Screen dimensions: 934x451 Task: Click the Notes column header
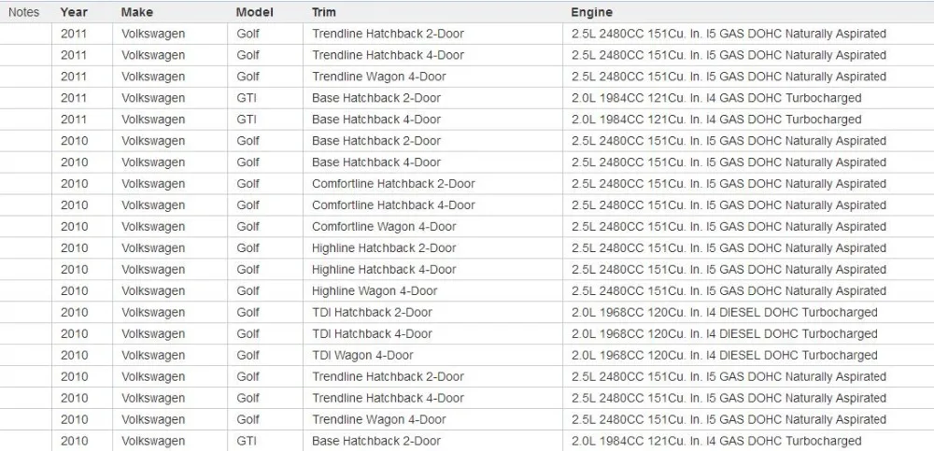pyautogui.click(x=24, y=12)
